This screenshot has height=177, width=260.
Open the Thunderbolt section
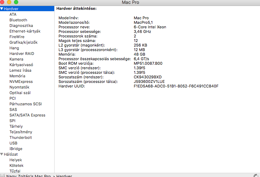point(21,137)
